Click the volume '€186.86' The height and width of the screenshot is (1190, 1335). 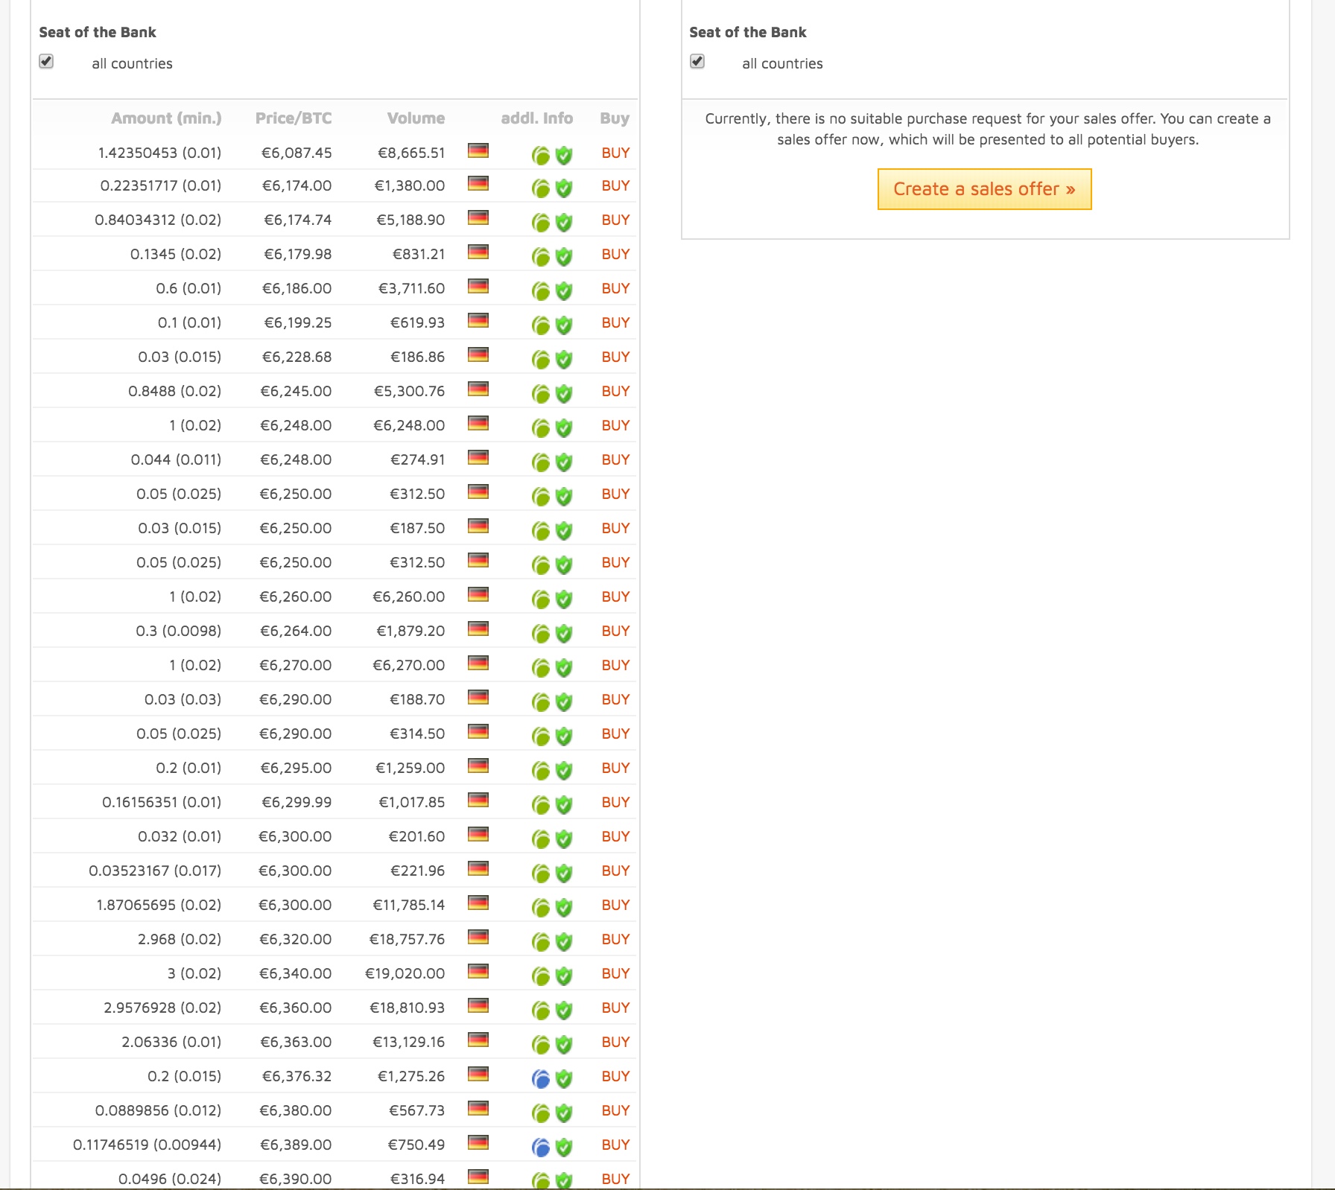[x=417, y=357]
